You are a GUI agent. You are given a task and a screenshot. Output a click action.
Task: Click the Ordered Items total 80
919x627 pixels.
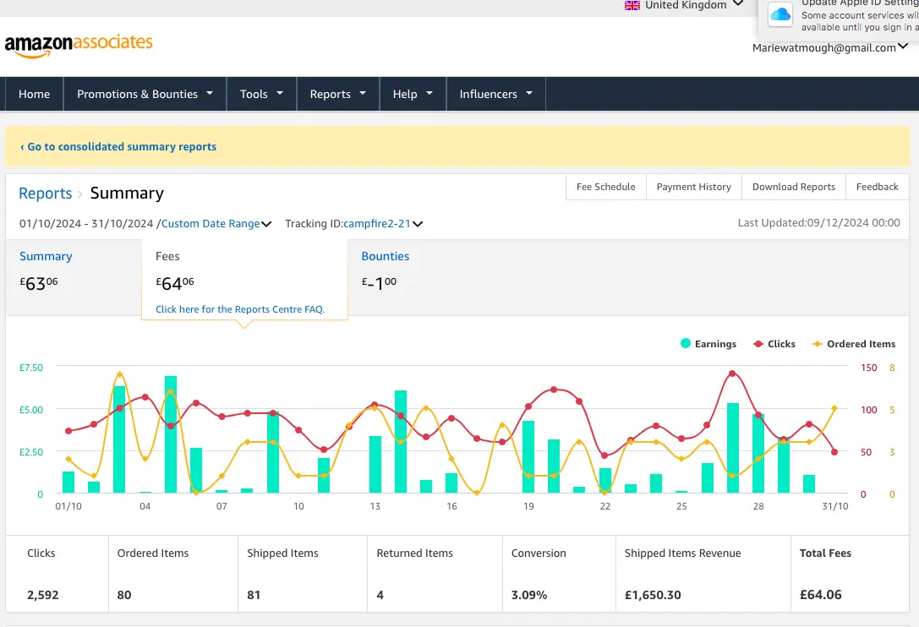point(124,595)
